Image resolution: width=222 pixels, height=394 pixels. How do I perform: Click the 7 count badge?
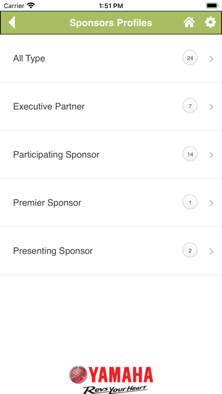190,106
